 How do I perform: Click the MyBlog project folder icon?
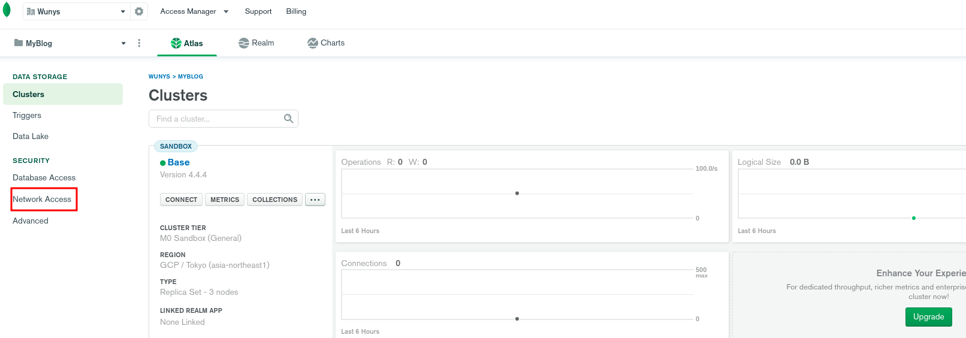tap(19, 43)
